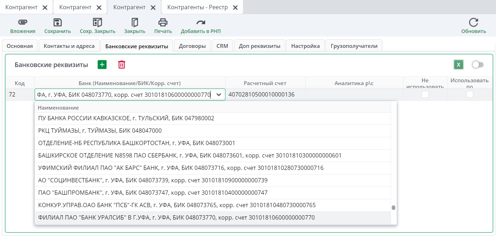Viewport: 496px width, 238px height.
Task: Collapse the bank dropdown with the chevron
Action: click(219, 95)
